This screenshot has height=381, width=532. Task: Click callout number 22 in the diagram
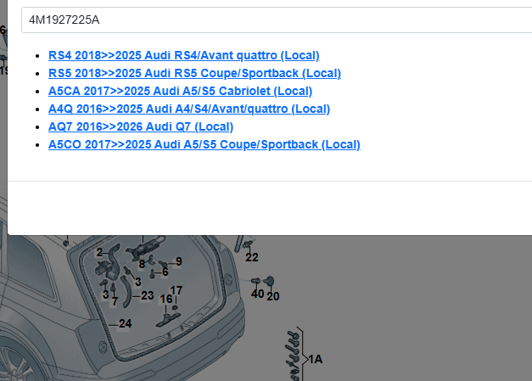tap(252, 257)
